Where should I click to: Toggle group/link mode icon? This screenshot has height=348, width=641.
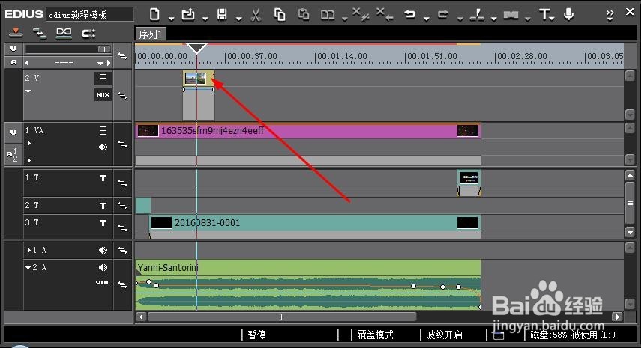pos(40,33)
